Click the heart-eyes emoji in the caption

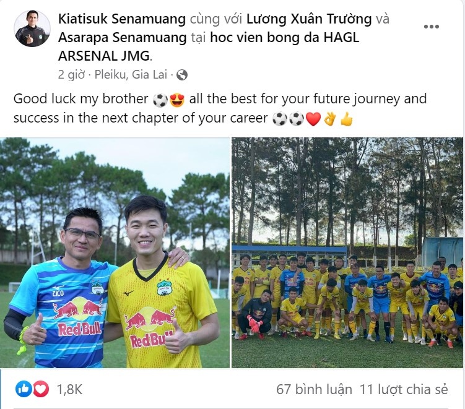tap(177, 100)
